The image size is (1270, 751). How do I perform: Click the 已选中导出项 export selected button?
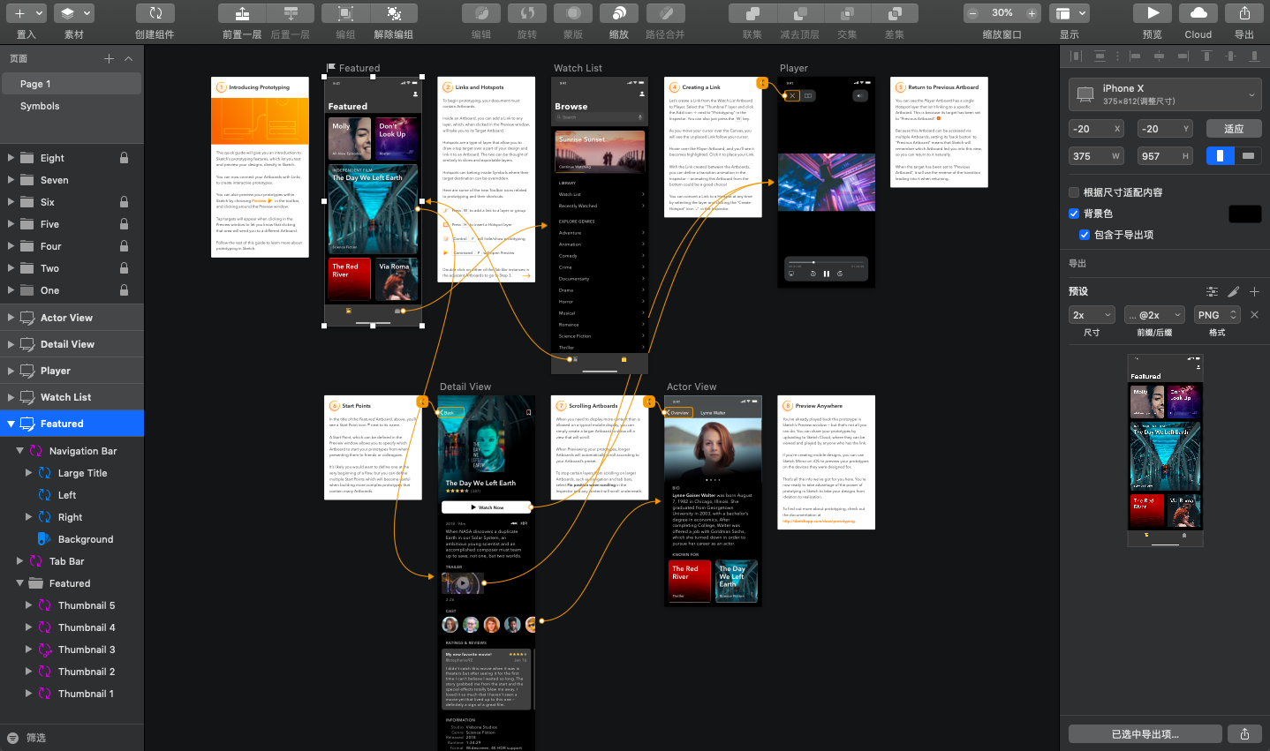click(x=1145, y=734)
